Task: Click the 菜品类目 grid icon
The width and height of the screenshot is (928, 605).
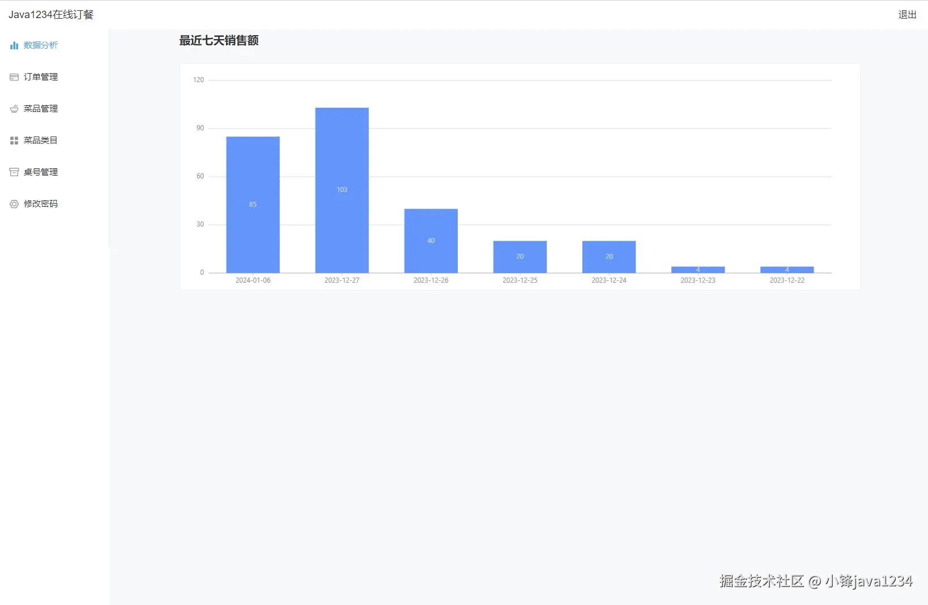Action: click(14, 140)
